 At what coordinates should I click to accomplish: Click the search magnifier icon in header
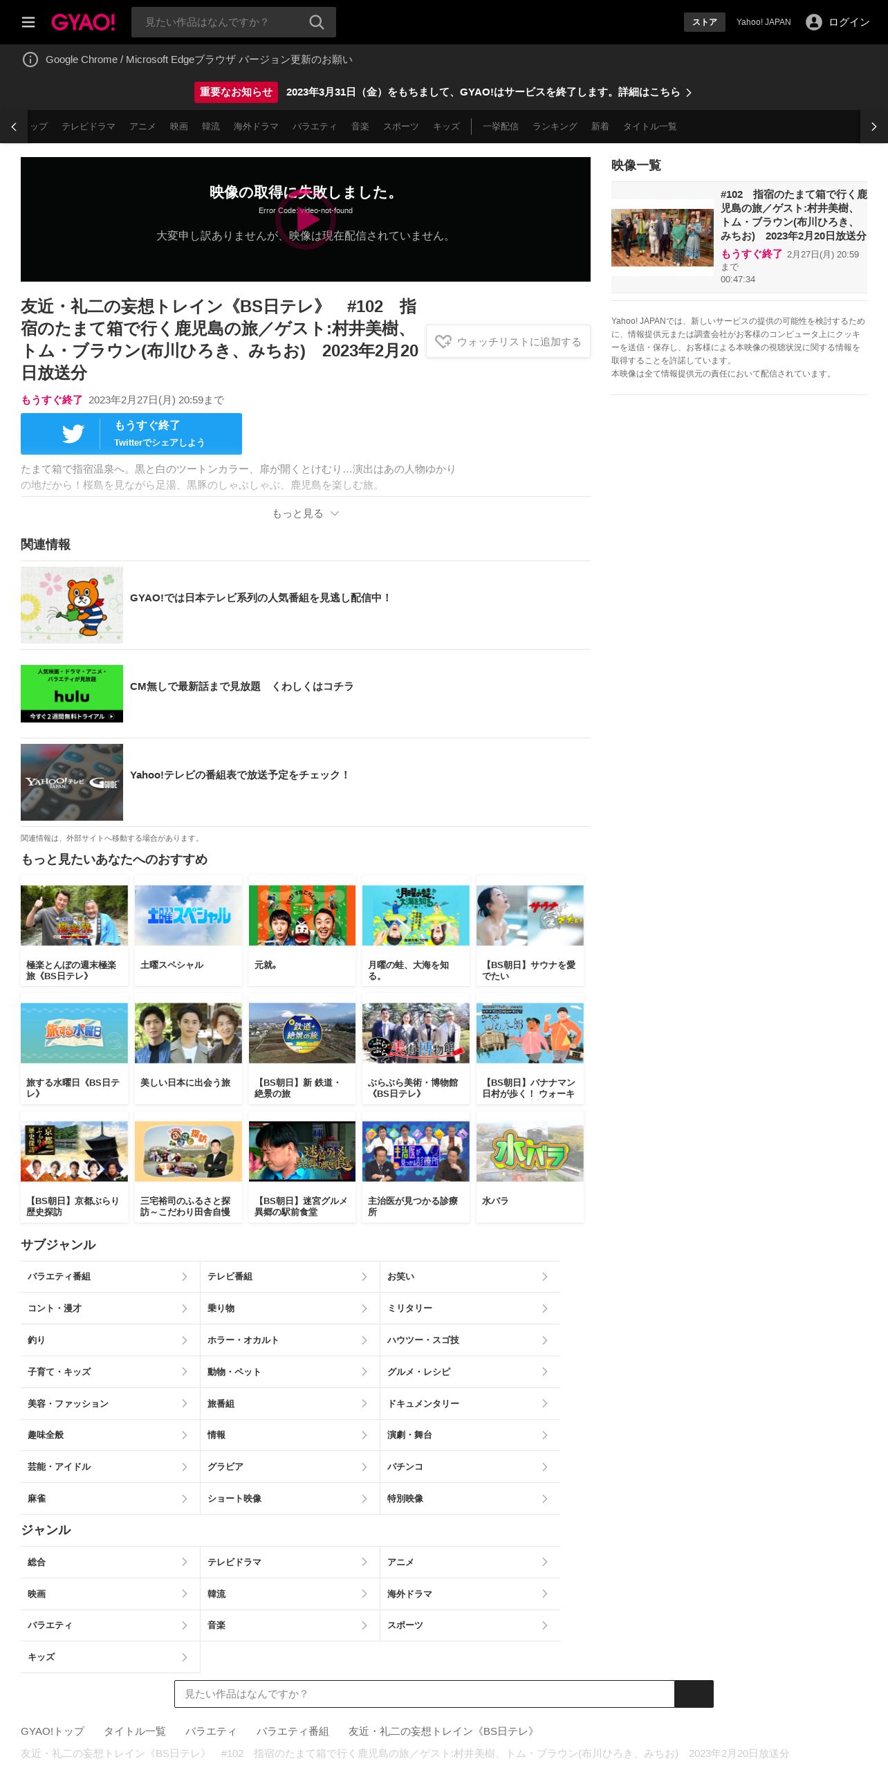click(317, 22)
